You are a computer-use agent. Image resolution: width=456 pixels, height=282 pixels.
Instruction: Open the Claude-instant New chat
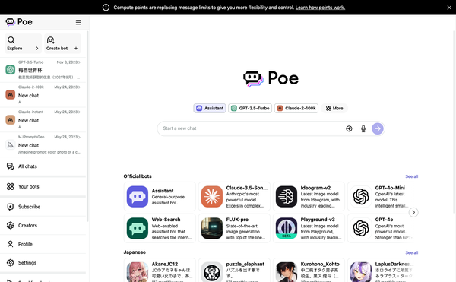click(x=43, y=120)
